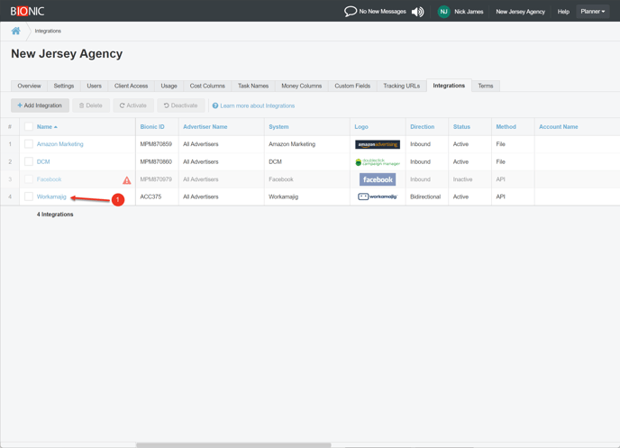Check the Facebook row checkbox
The image size is (620, 448).
29,179
